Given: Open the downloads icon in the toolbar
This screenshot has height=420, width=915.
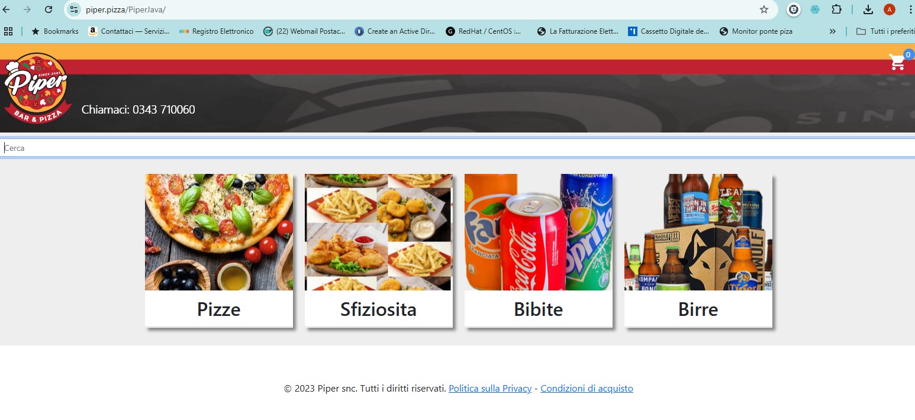Looking at the screenshot, I should [868, 9].
